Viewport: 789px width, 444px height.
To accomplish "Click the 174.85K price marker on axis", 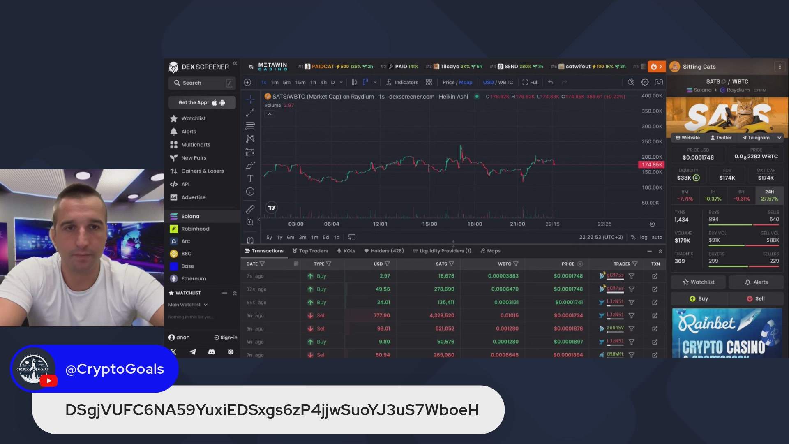I will (x=651, y=164).
